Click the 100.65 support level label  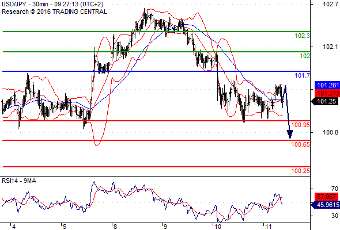tap(301, 144)
